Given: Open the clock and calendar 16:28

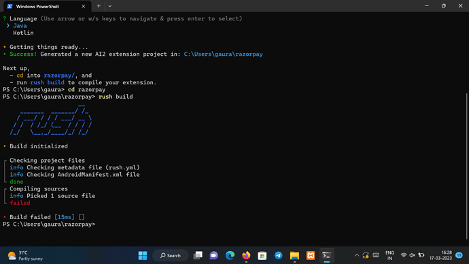Looking at the screenshot, I should coord(440,256).
